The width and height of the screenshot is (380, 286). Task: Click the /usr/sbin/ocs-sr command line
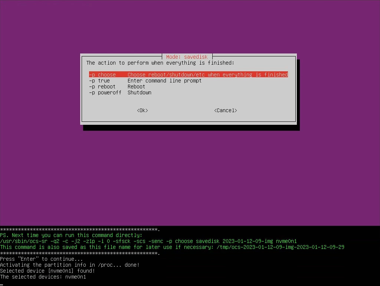tap(148, 241)
